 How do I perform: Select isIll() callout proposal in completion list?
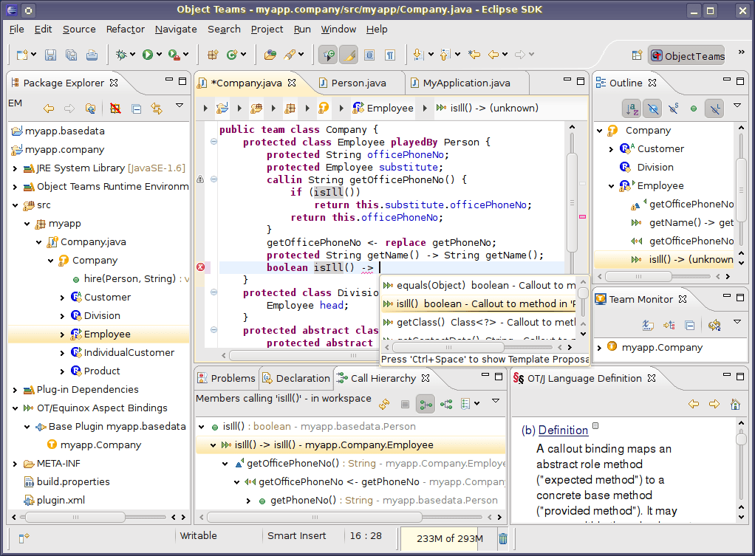[480, 303]
